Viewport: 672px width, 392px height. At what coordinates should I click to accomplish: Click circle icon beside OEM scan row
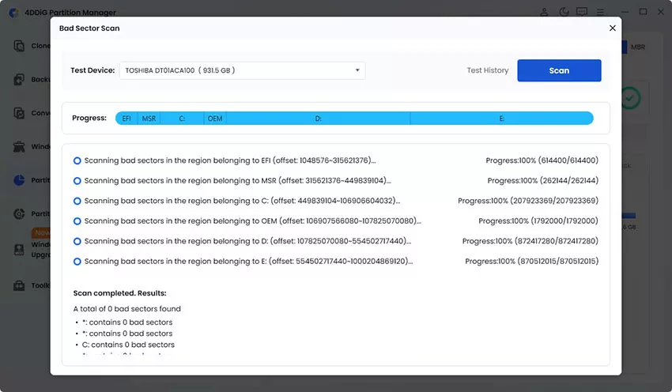tap(77, 221)
